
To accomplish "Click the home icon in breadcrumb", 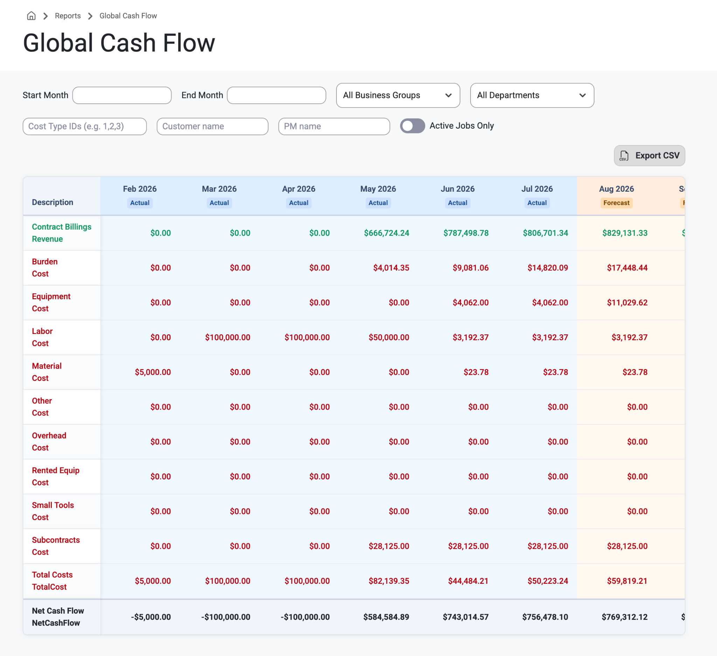I will (31, 16).
